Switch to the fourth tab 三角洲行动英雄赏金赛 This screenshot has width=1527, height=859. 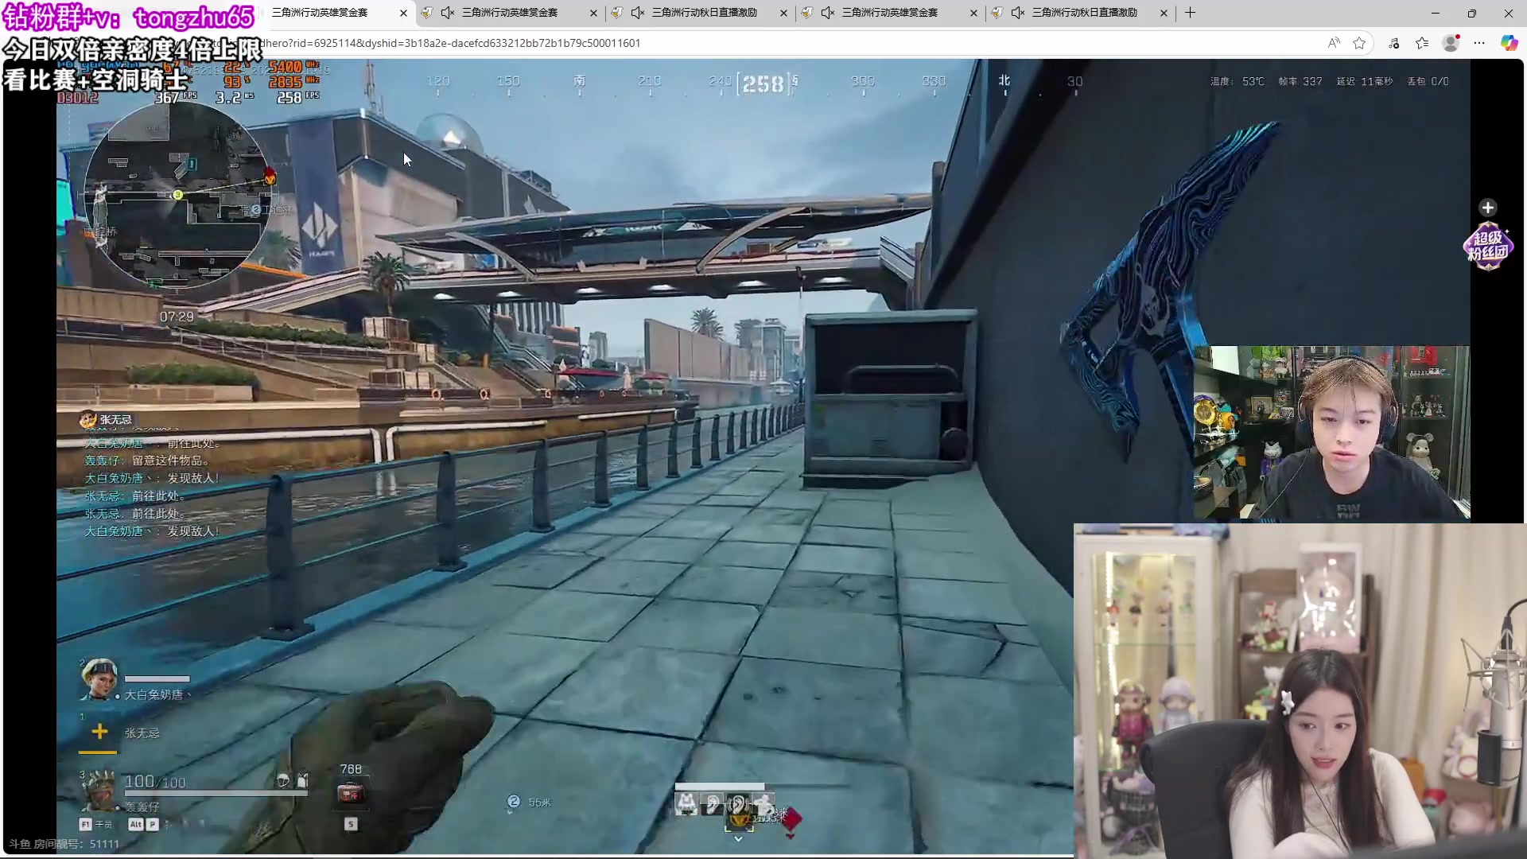[x=890, y=13]
